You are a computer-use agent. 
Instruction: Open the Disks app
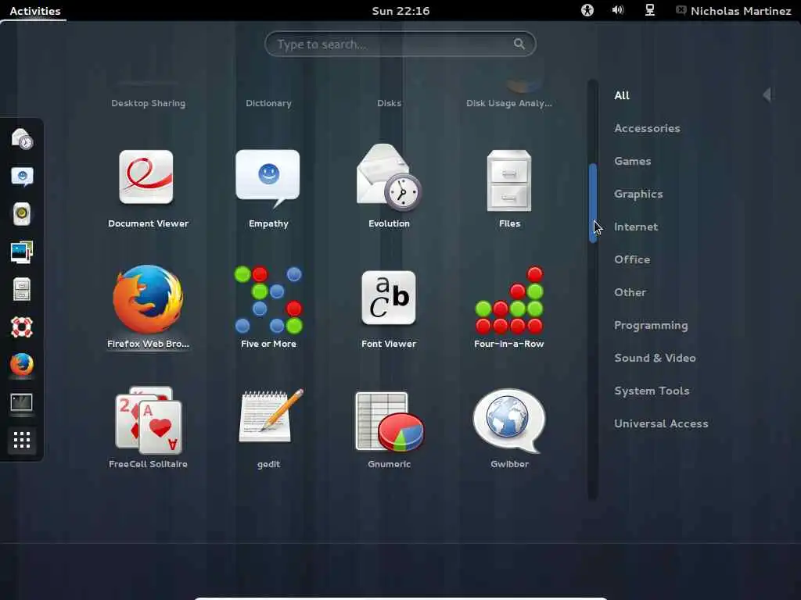(x=390, y=103)
